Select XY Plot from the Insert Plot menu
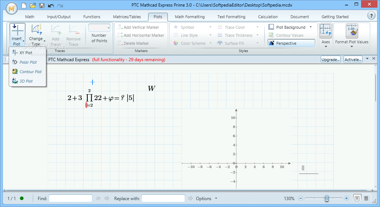Screen dimensions: 380x207 point(27,53)
